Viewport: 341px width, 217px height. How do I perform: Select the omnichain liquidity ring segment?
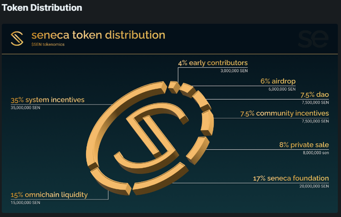click(x=110, y=181)
